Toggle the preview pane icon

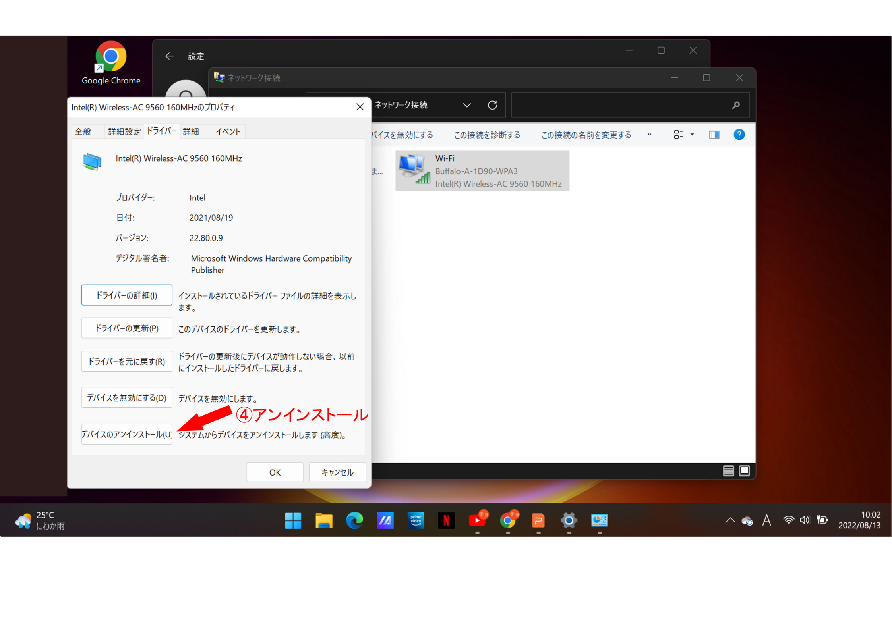pyautogui.click(x=714, y=135)
